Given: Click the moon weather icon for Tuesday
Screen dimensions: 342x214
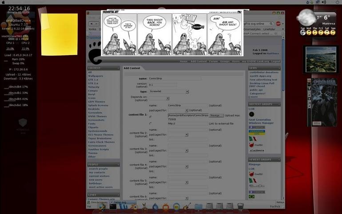Looking at the screenshot, I should 303,32.
